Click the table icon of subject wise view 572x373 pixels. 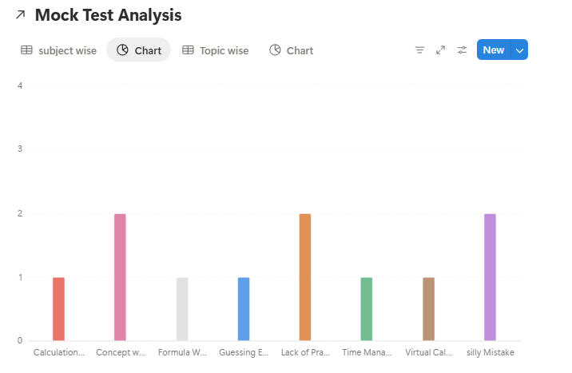[x=26, y=50]
